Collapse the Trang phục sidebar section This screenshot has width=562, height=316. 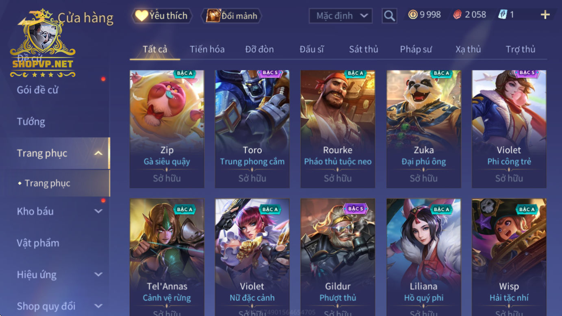(x=98, y=153)
